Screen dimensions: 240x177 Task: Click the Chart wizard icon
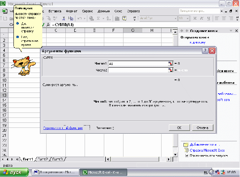117,18
